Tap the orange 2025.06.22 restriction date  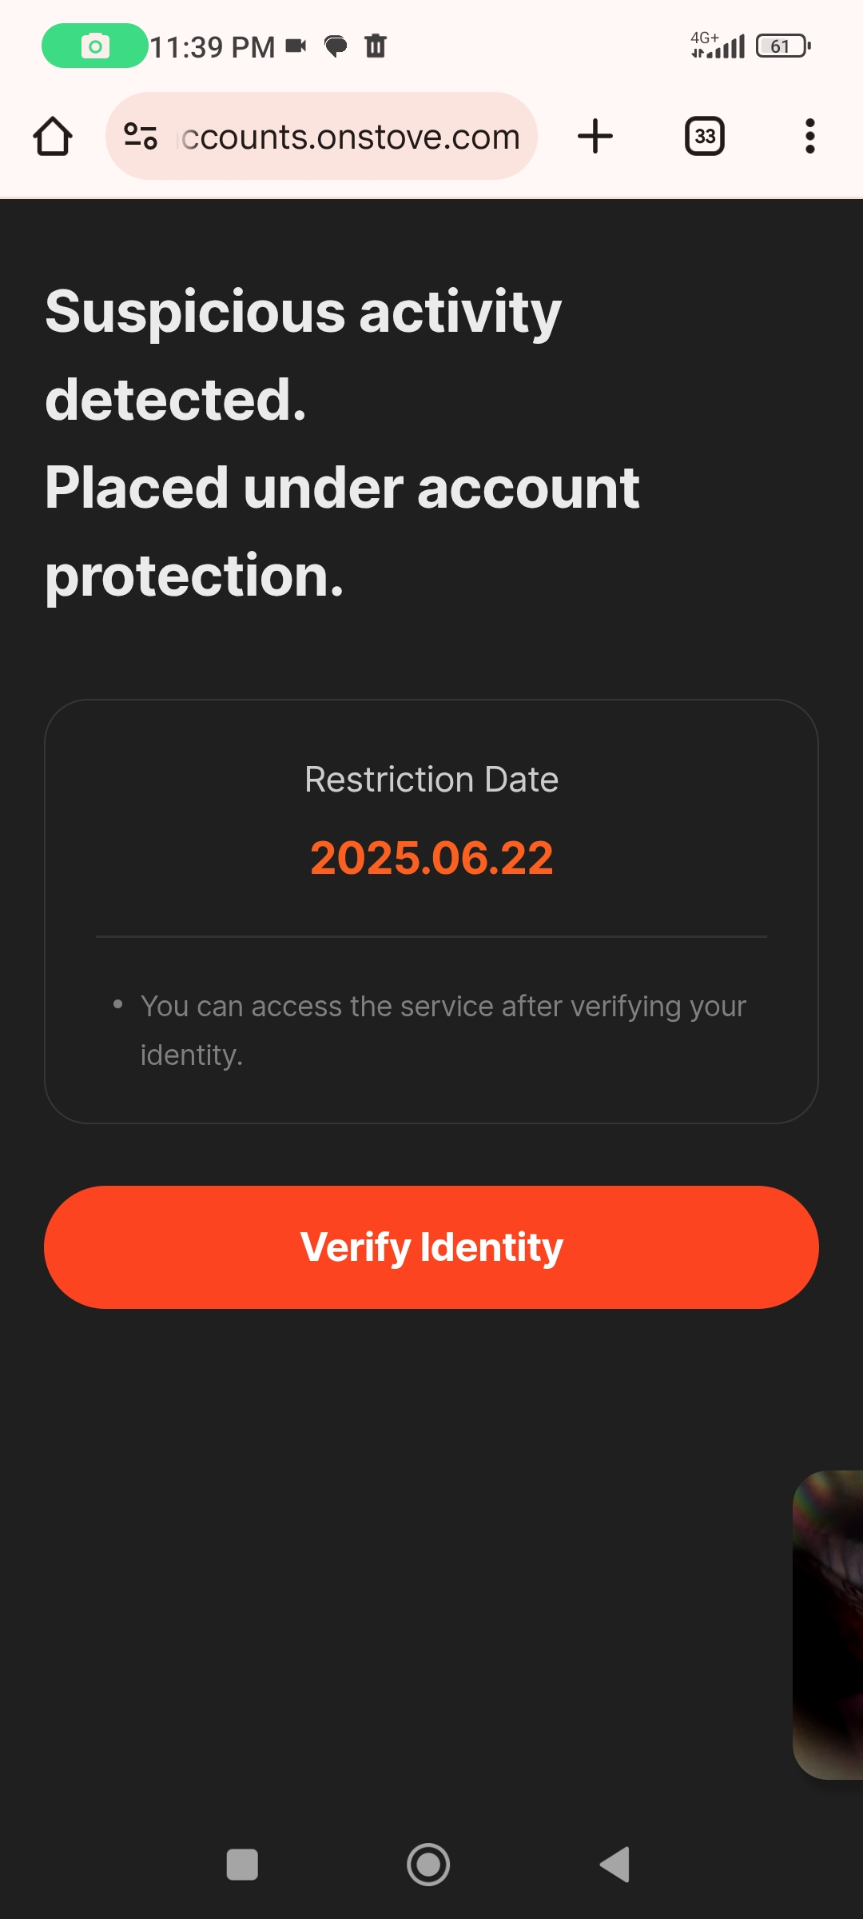click(x=431, y=858)
